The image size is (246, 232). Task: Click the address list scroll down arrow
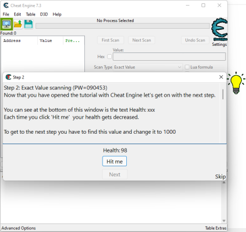(224, 220)
